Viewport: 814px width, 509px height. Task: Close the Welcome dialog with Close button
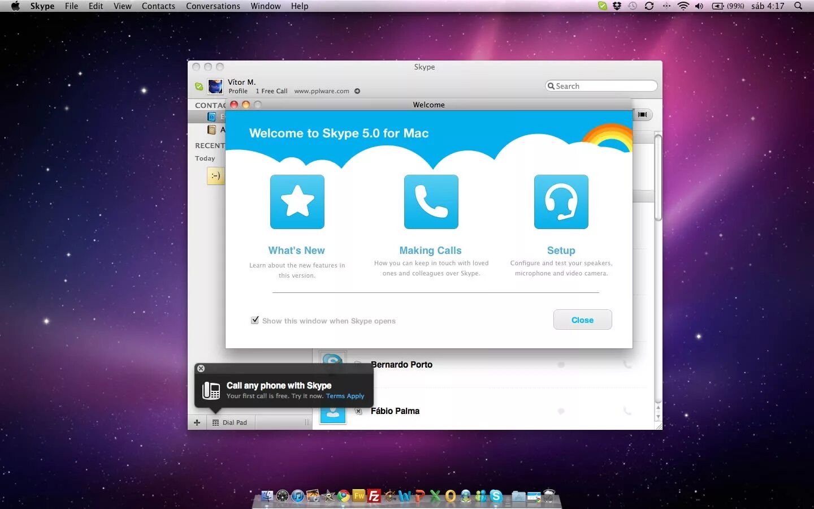coord(583,320)
